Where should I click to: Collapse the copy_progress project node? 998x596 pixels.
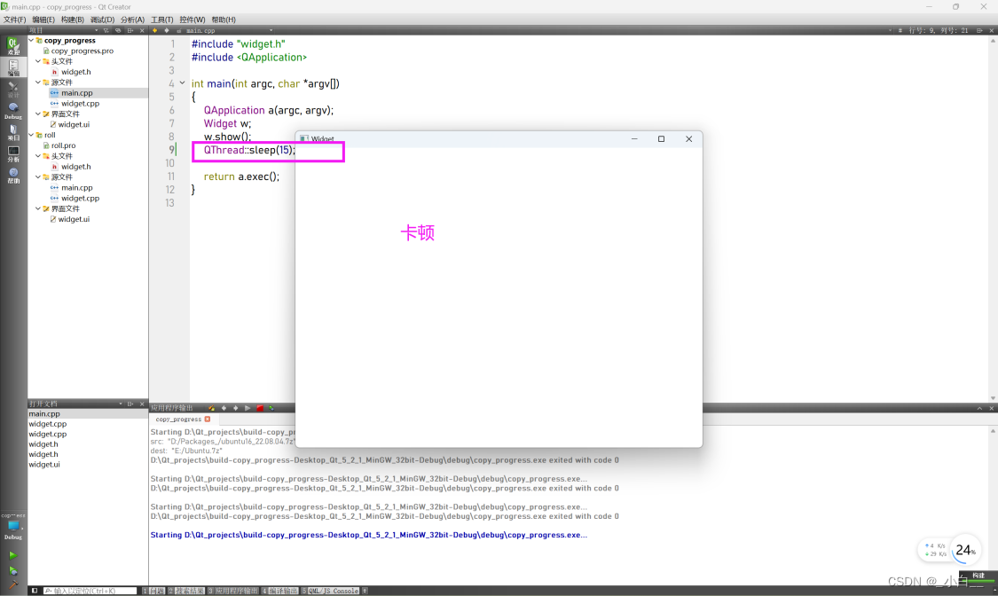pos(31,40)
